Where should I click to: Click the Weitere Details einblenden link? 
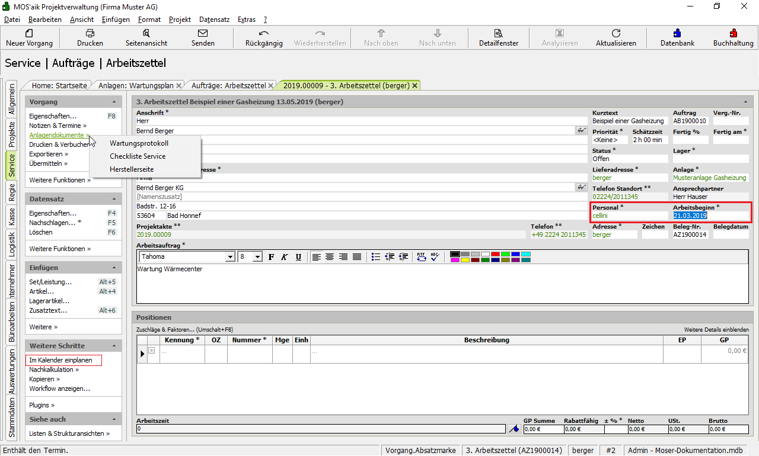[716, 329]
